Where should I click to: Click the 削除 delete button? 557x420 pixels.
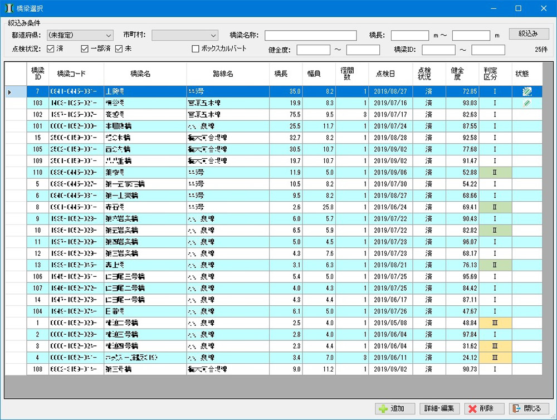click(x=484, y=409)
